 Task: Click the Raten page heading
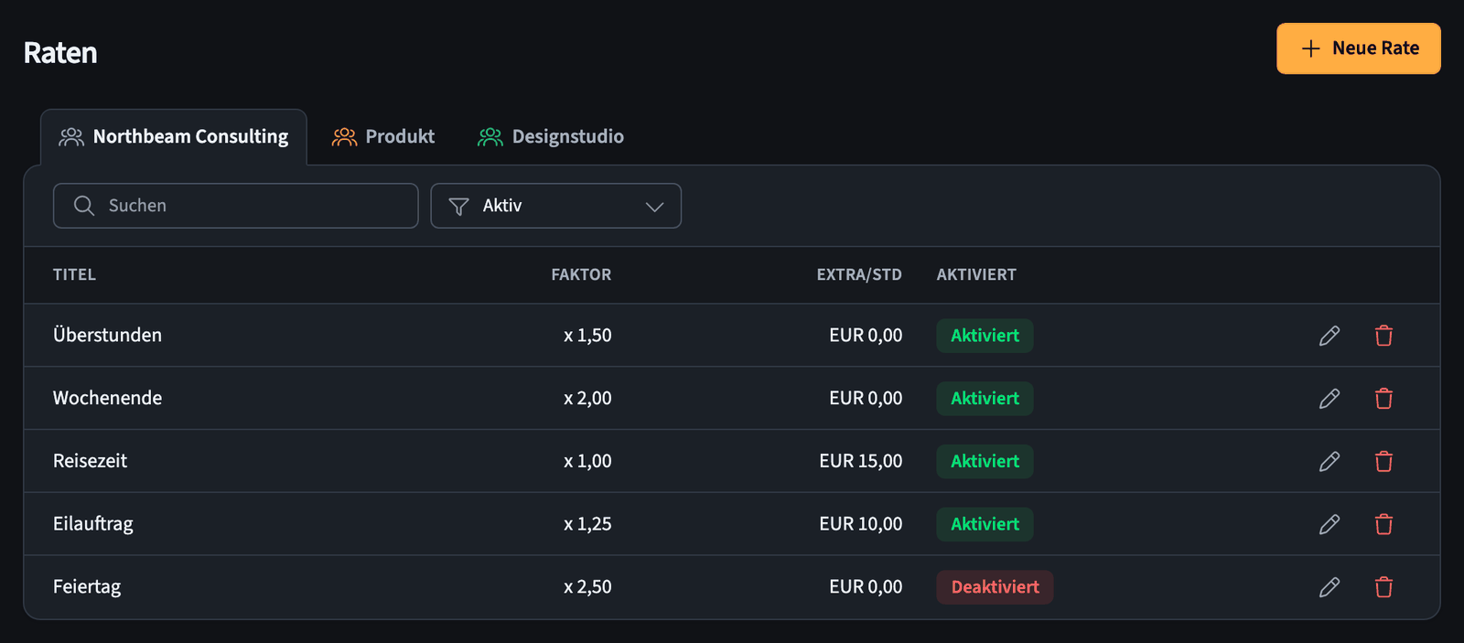pyautogui.click(x=60, y=53)
